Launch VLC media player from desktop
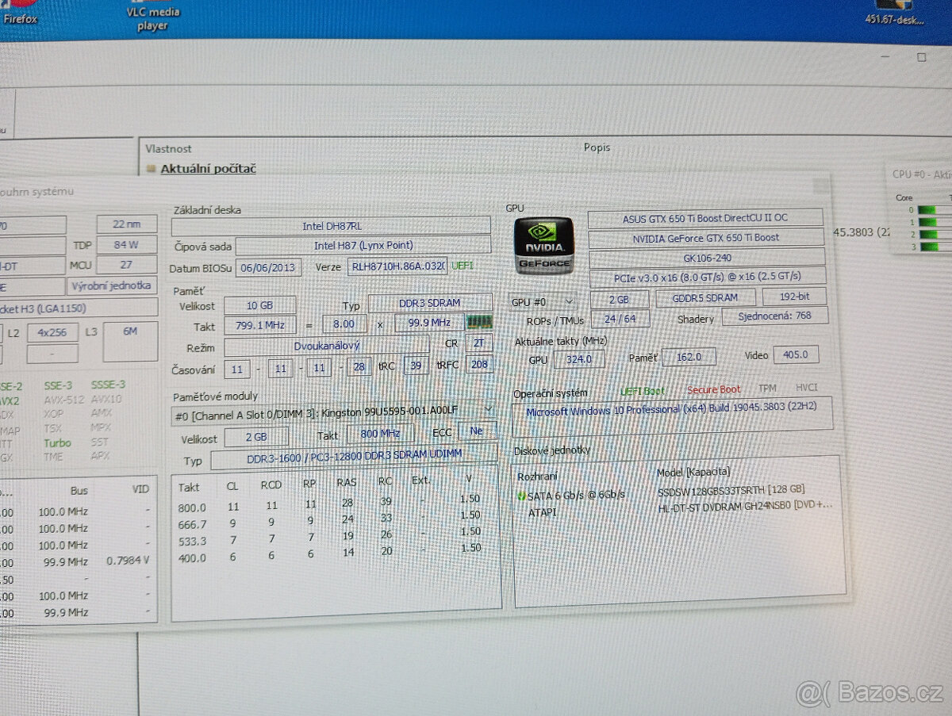Image resolution: width=952 pixels, height=716 pixels. tap(152, 16)
